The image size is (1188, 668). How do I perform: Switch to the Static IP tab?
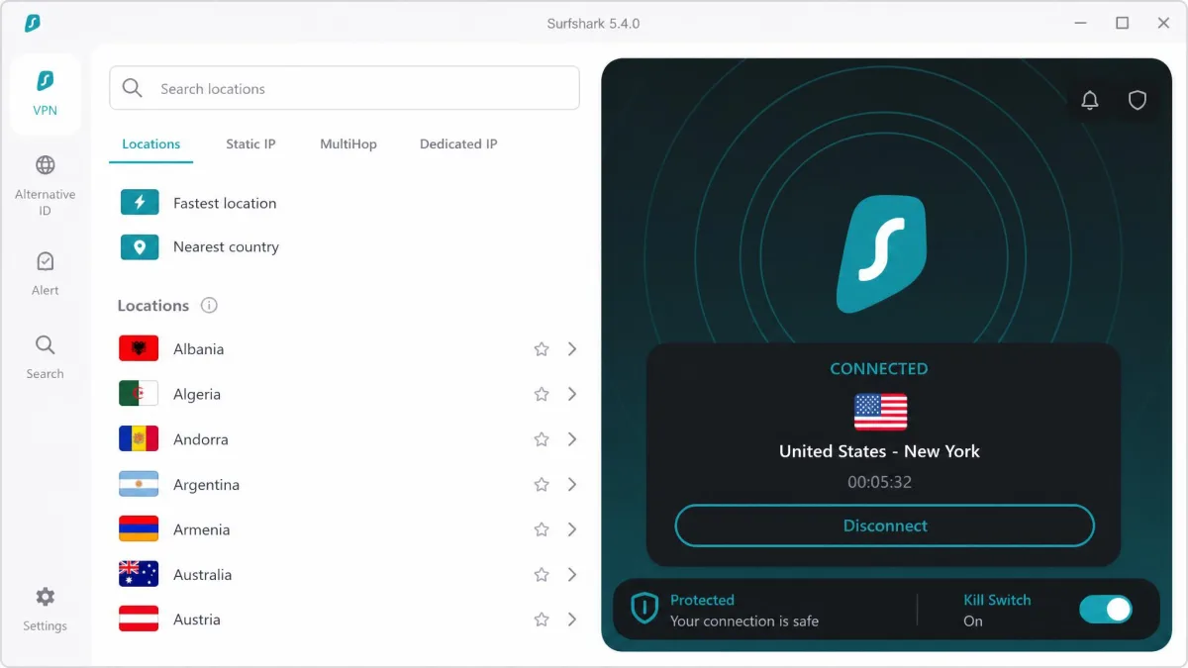click(x=250, y=144)
